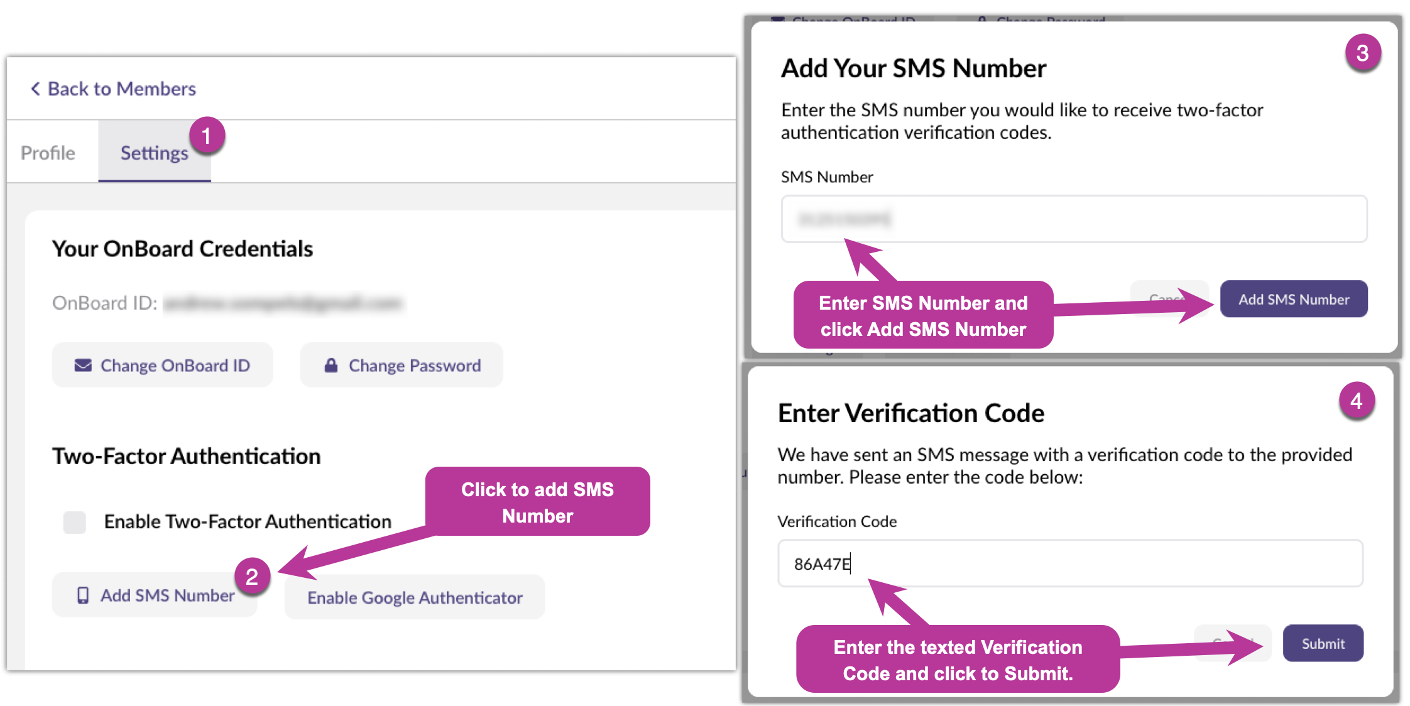
Task: Click the back chevron beside Back to Members
Action: click(x=35, y=89)
